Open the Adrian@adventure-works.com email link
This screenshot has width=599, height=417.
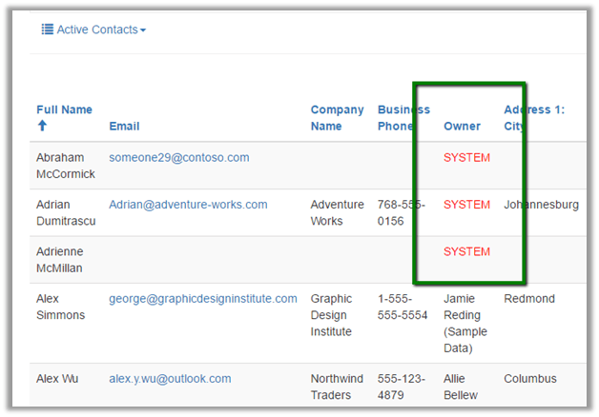(x=188, y=205)
